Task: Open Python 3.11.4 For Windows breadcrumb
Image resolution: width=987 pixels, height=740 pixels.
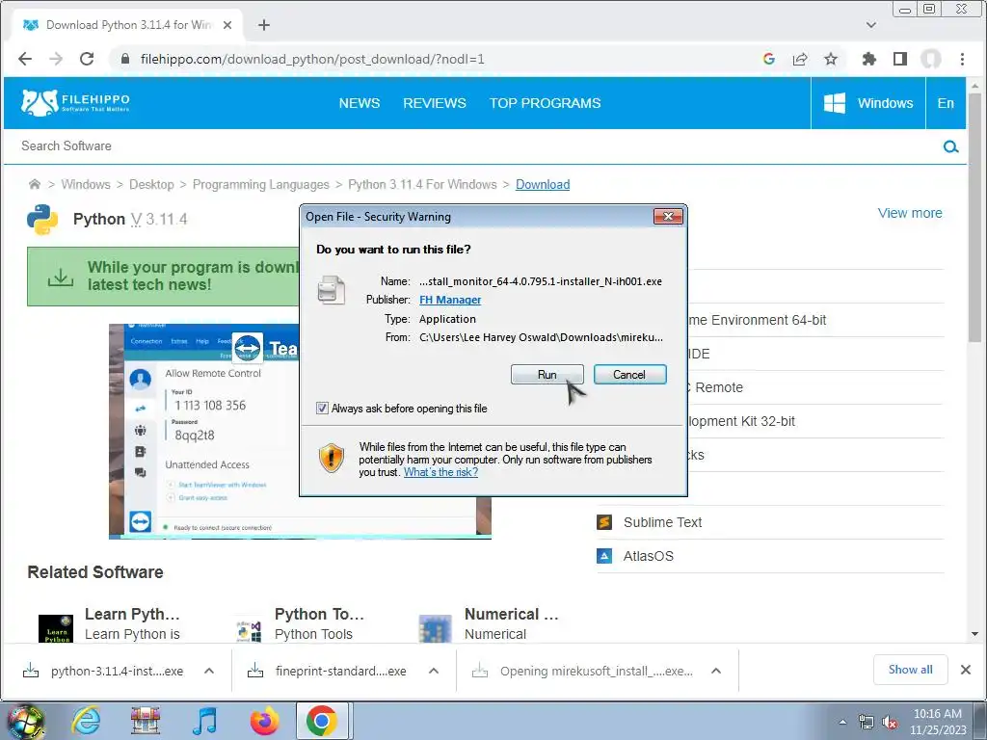Action: coord(422,184)
